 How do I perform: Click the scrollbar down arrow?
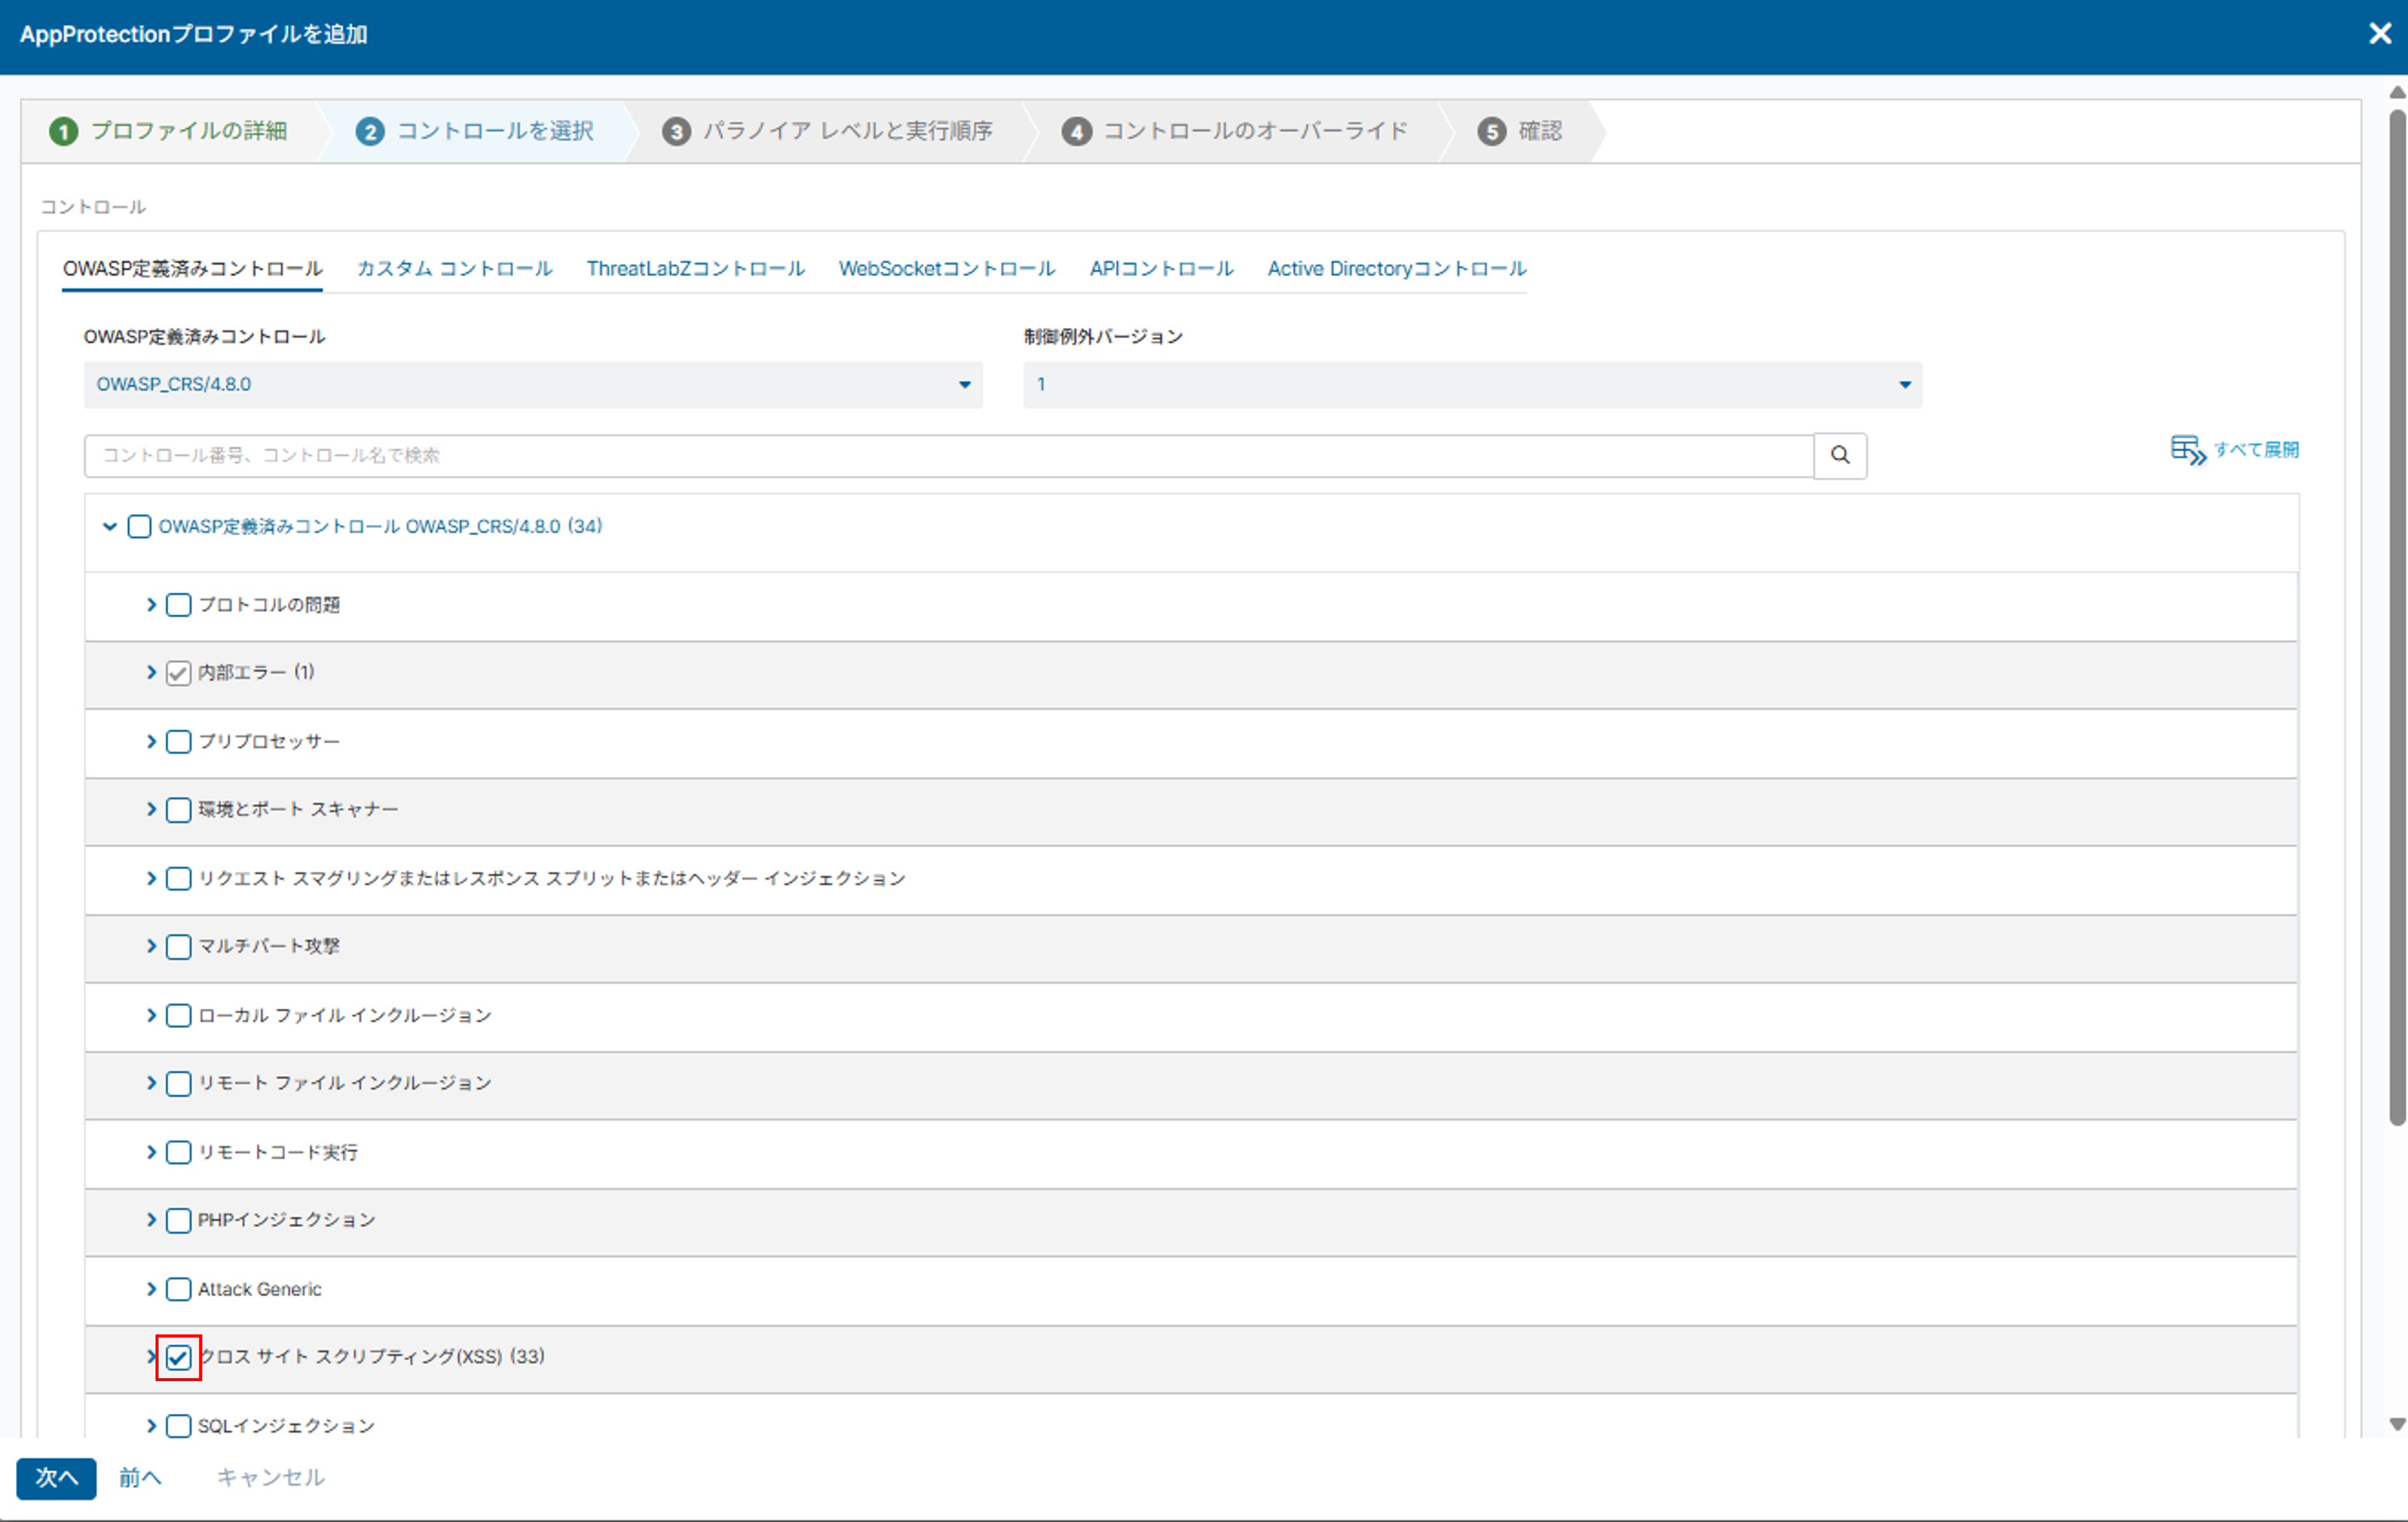[2396, 1424]
